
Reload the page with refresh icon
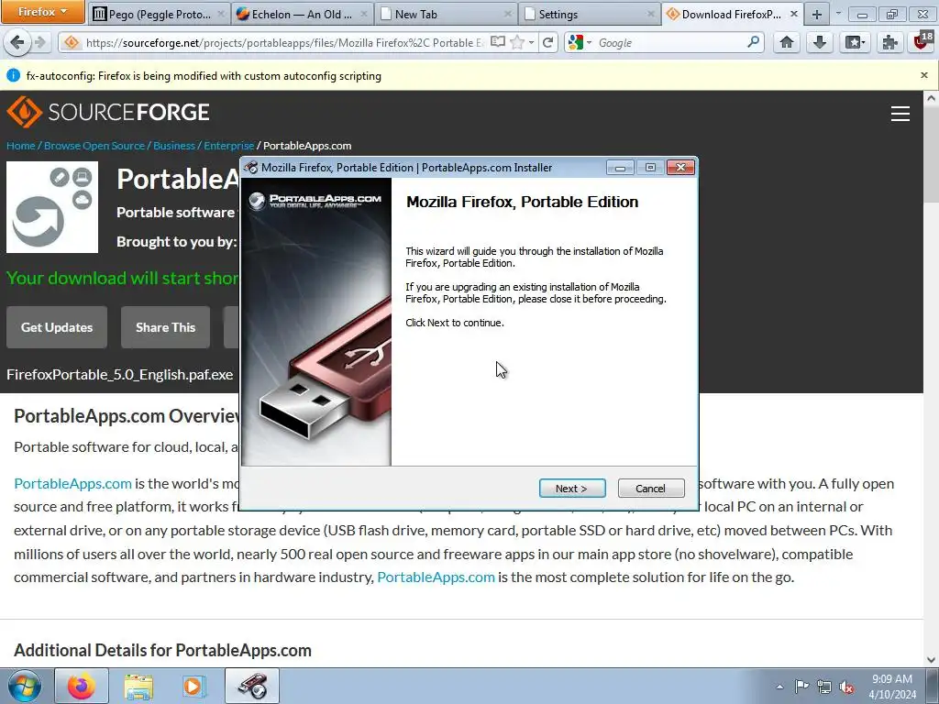point(548,42)
